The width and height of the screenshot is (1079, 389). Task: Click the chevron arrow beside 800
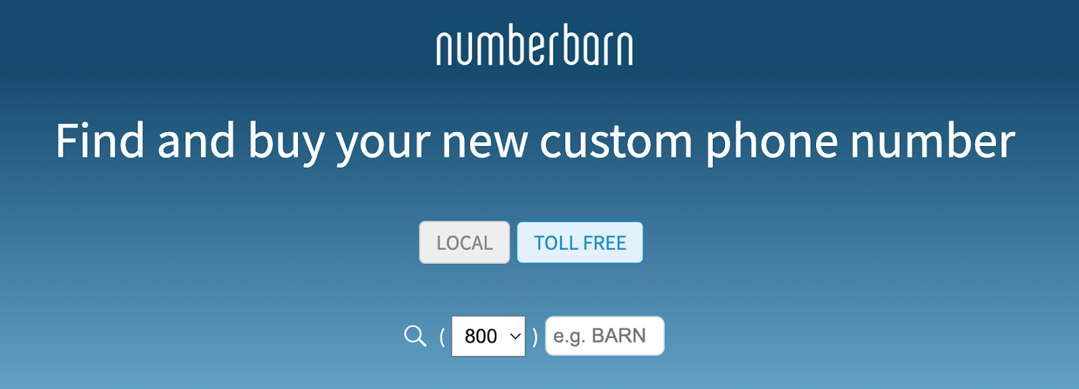click(515, 336)
